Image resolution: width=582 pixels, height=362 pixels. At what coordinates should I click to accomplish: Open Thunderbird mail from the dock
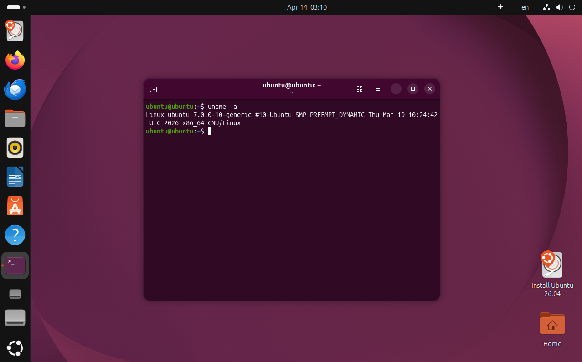point(15,90)
